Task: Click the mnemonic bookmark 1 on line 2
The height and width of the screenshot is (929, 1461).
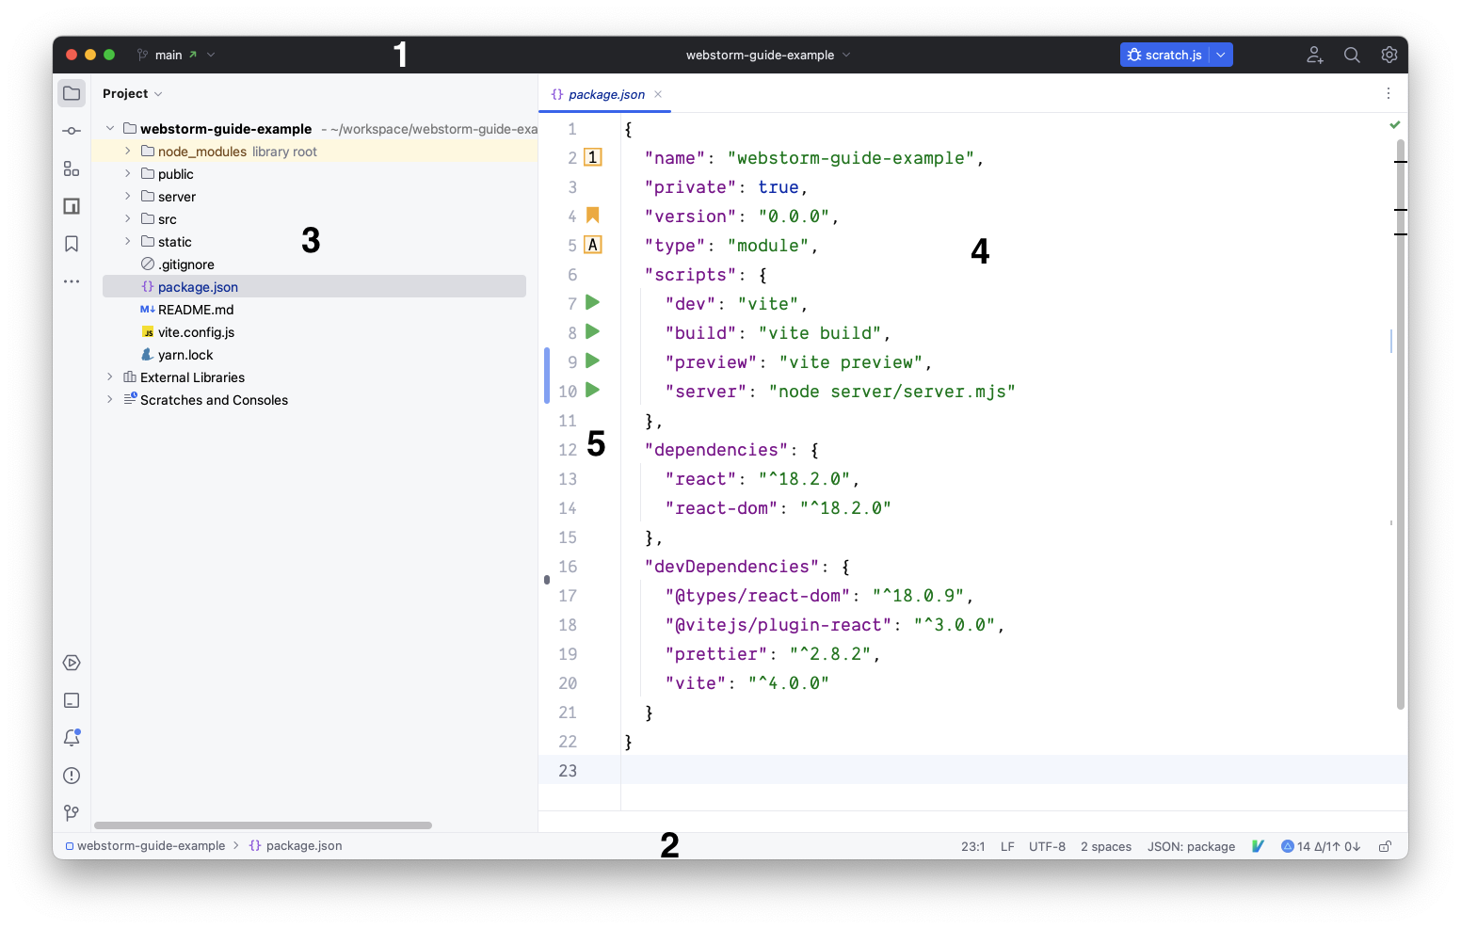Action: [x=593, y=157]
